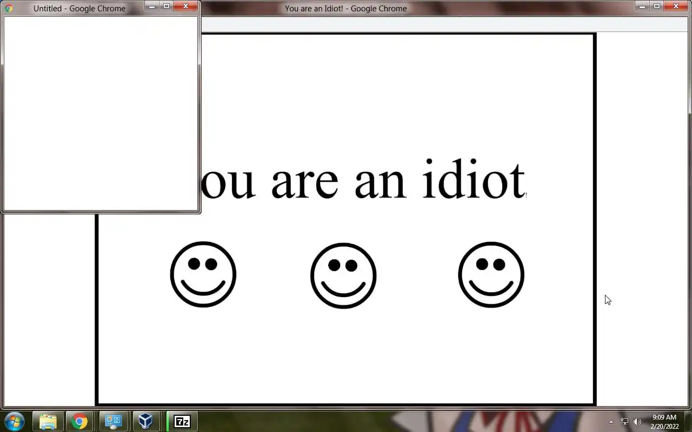
Task: Maximize the Untitled Chrome window
Action: pyautogui.click(x=167, y=6)
